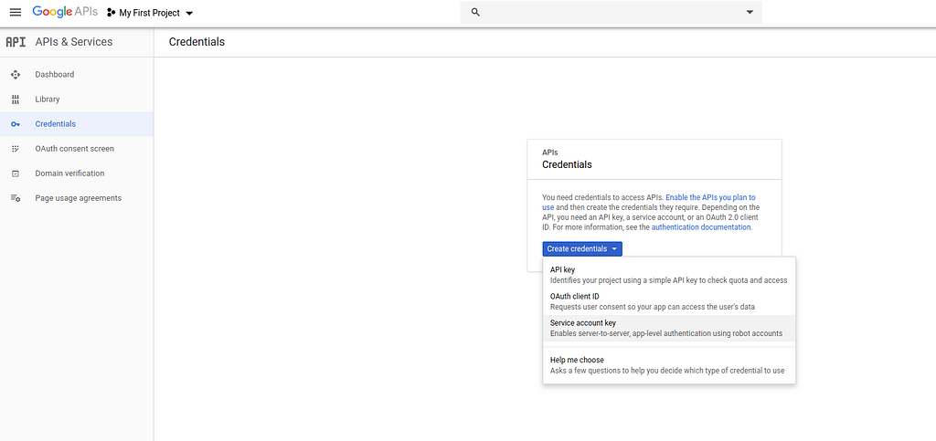Click the project hexagon icon
The width and height of the screenshot is (936, 441).
click(111, 13)
